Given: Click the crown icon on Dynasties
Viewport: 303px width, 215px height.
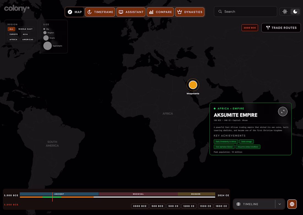Looking at the screenshot, I should pyautogui.click(x=180, y=12).
